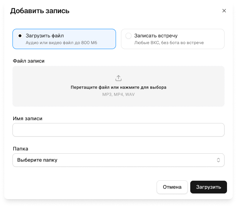Click the Аудио или видео файл до 800 Мб text
This screenshot has height=207, width=237.
(x=61, y=43)
